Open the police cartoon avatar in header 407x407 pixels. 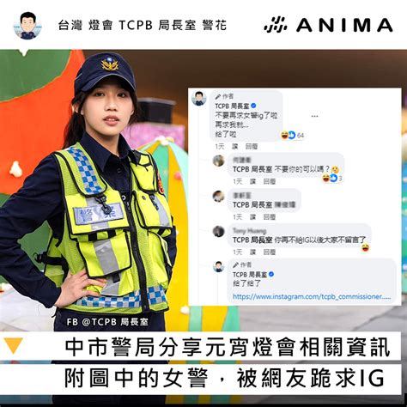(x=27, y=25)
